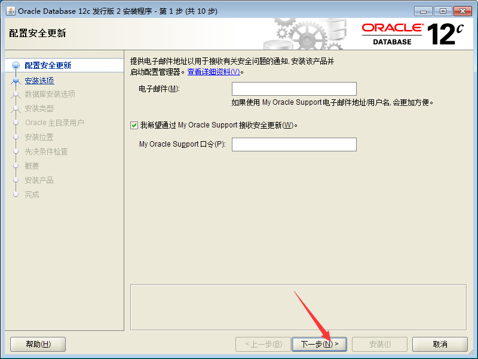Screen dimensions: 478x359
Task: Focus the 电子邮件(M) input field
Action: tap(294, 89)
